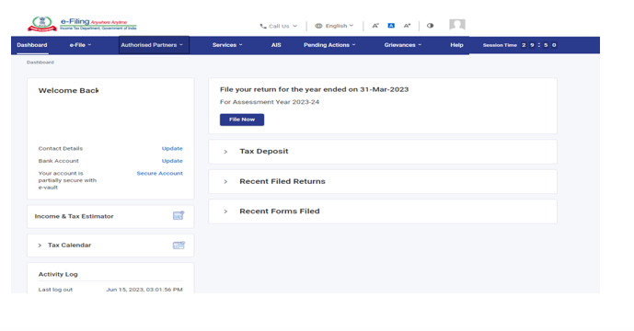Open the e-File menu
The width and height of the screenshot is (634, 331).
point(80,45)
